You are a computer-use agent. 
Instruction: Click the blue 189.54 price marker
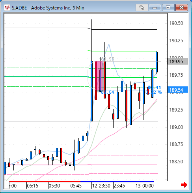coord(178,90)
